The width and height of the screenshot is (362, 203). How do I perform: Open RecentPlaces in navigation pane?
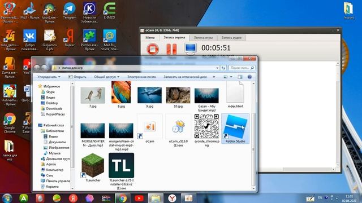tap(55, 114)
